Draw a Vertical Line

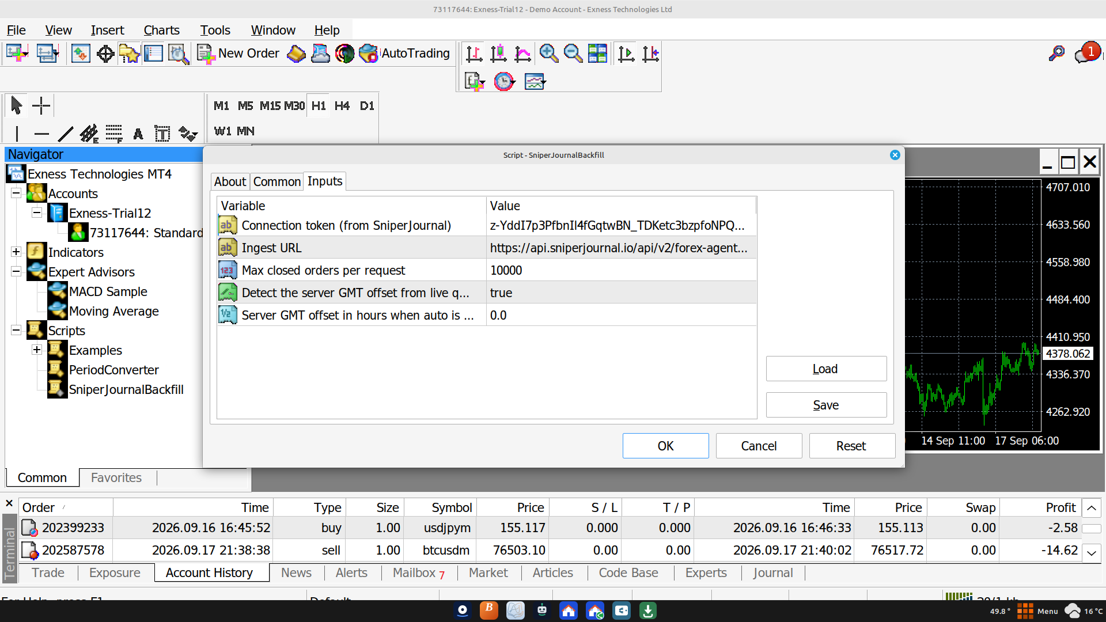pos(17,134)
